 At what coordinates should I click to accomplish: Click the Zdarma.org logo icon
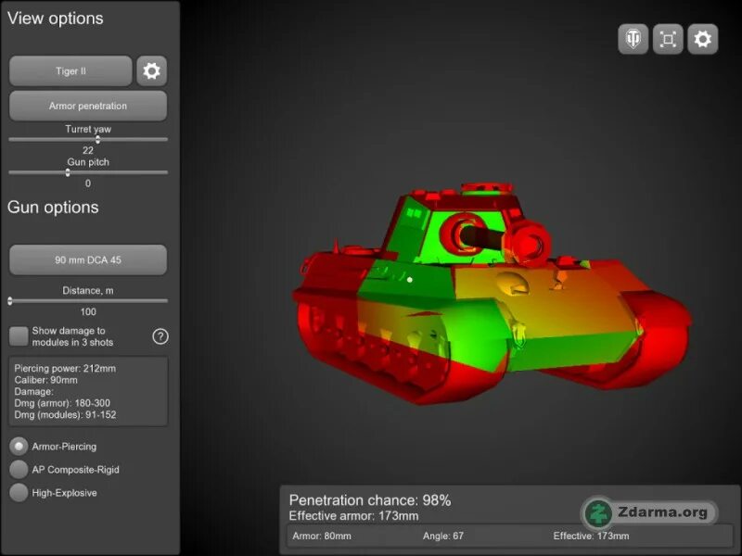[600, 512]
